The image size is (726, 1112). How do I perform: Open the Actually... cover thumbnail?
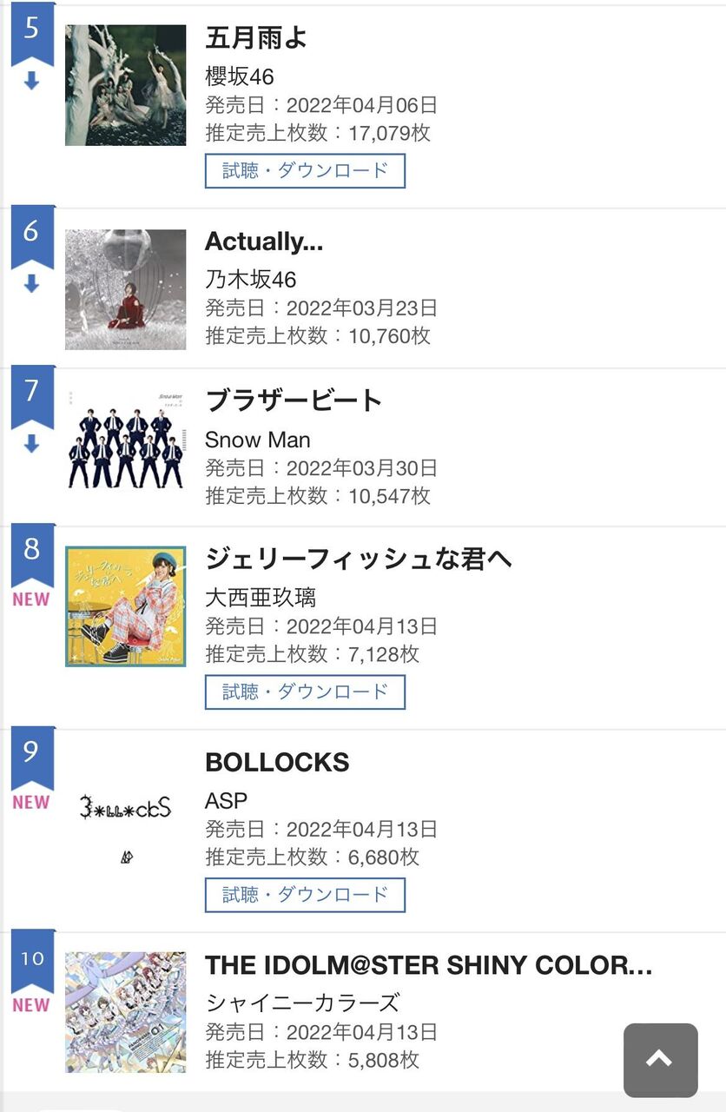(x=126, y=289)
